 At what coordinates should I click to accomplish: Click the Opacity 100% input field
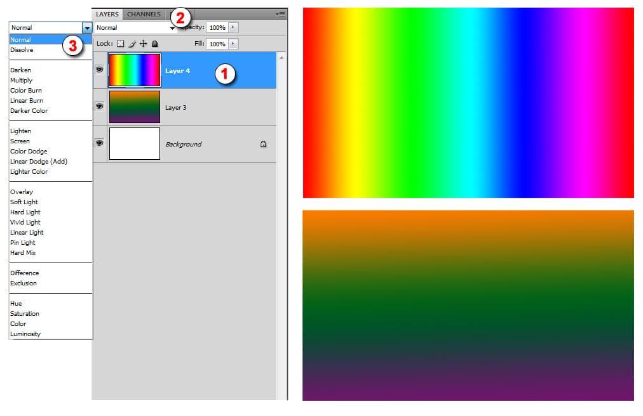tap(217, 27)
